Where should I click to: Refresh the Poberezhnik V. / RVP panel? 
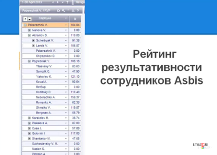point(58,10)
